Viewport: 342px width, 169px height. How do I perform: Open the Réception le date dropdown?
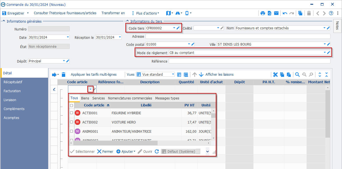[120, 37]
